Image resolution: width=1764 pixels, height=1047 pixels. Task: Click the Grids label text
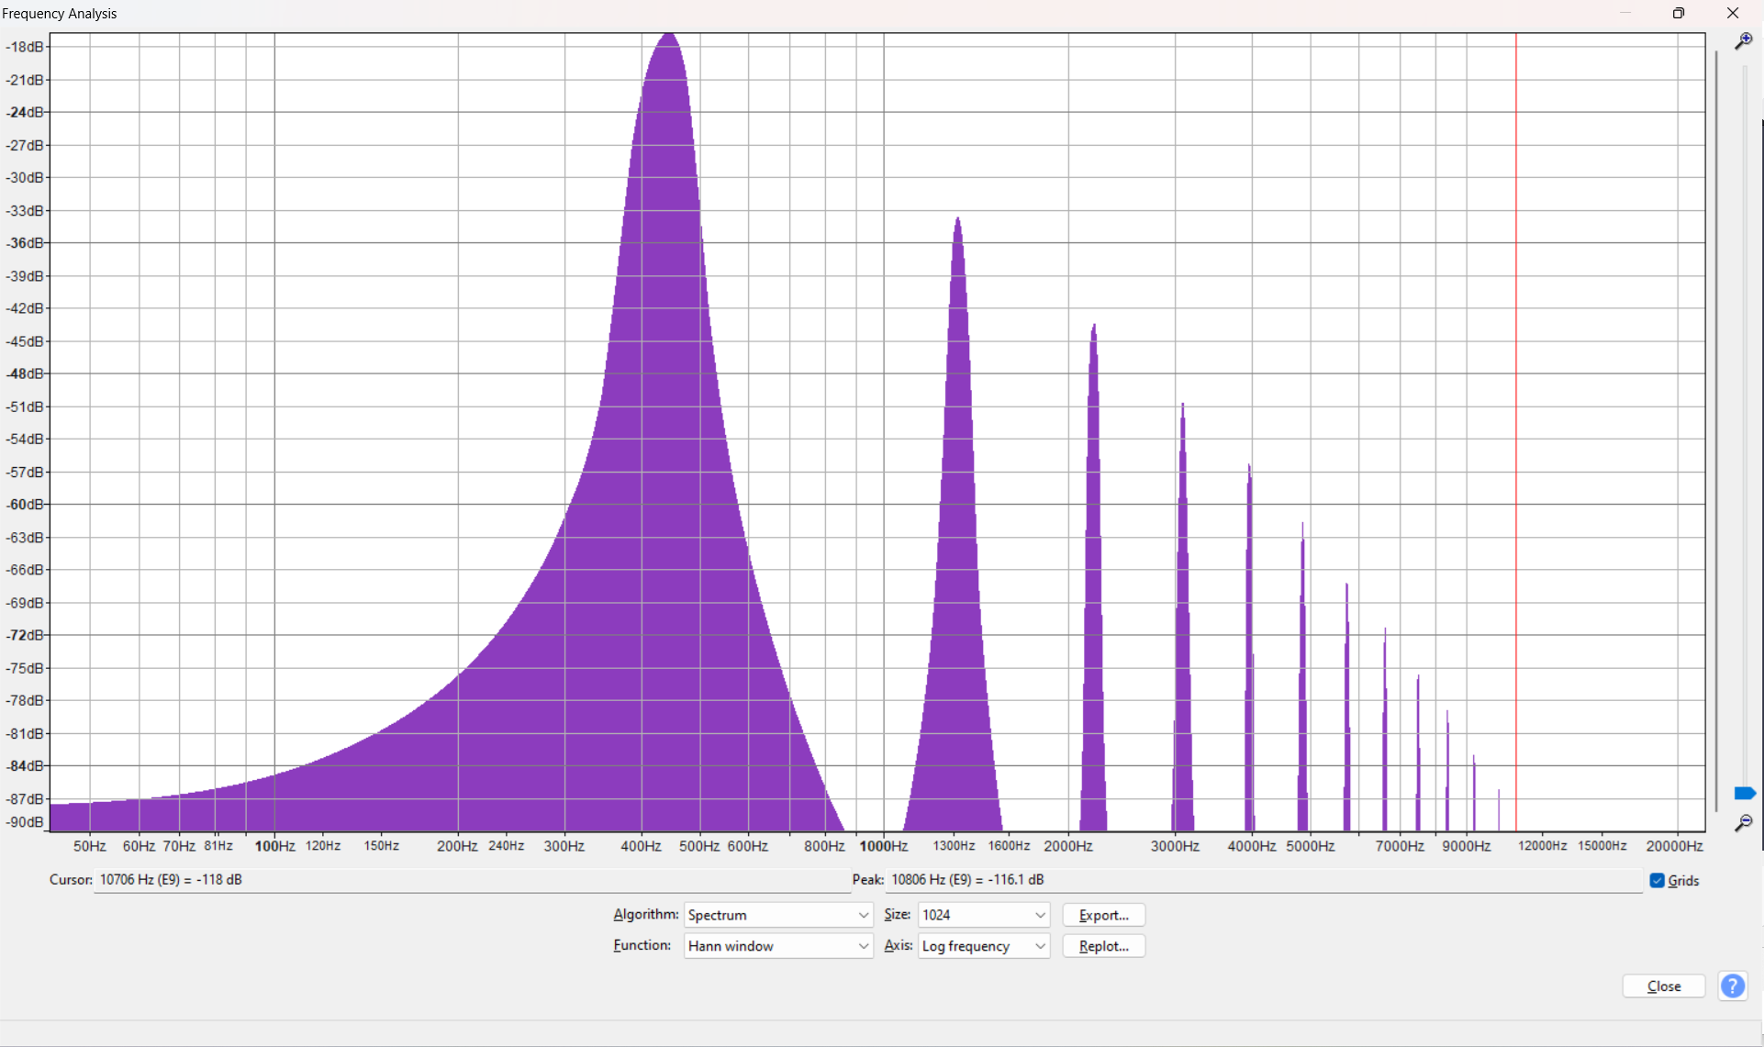click(1682, 880)
